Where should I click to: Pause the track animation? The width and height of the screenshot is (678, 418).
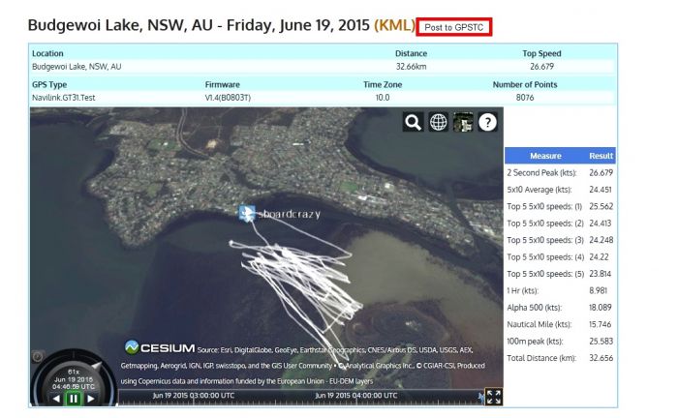pos(73,398)
